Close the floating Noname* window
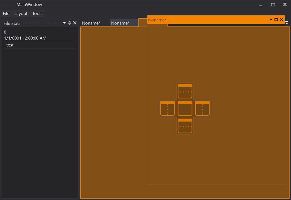This screenshot has height=200, width=291. [x=281, y=19]
